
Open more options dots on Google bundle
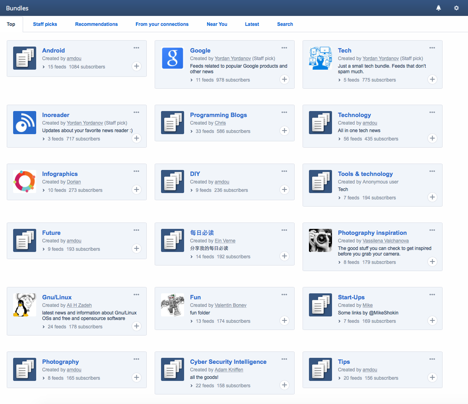[x=284, y=48]
